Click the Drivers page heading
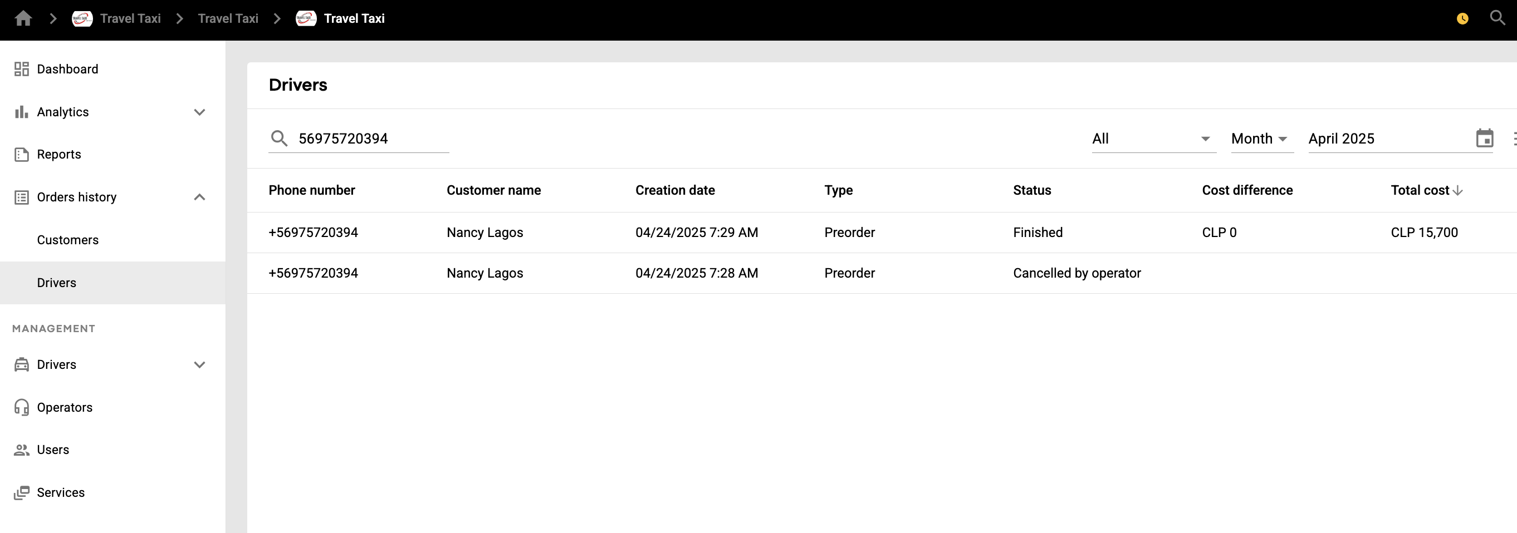 pyautogui.click(x=298, y=85)
